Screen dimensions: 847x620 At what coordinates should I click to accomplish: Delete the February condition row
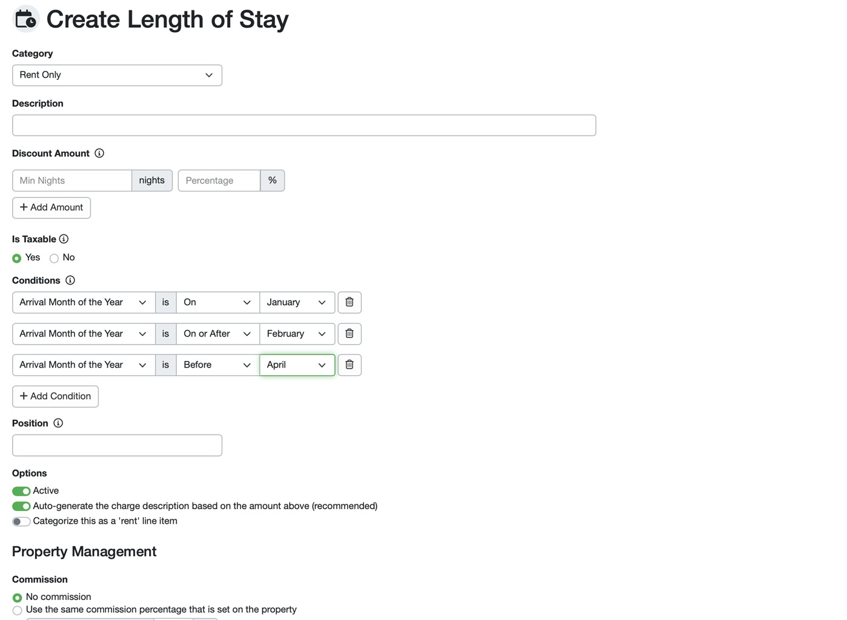click(349, 334)
